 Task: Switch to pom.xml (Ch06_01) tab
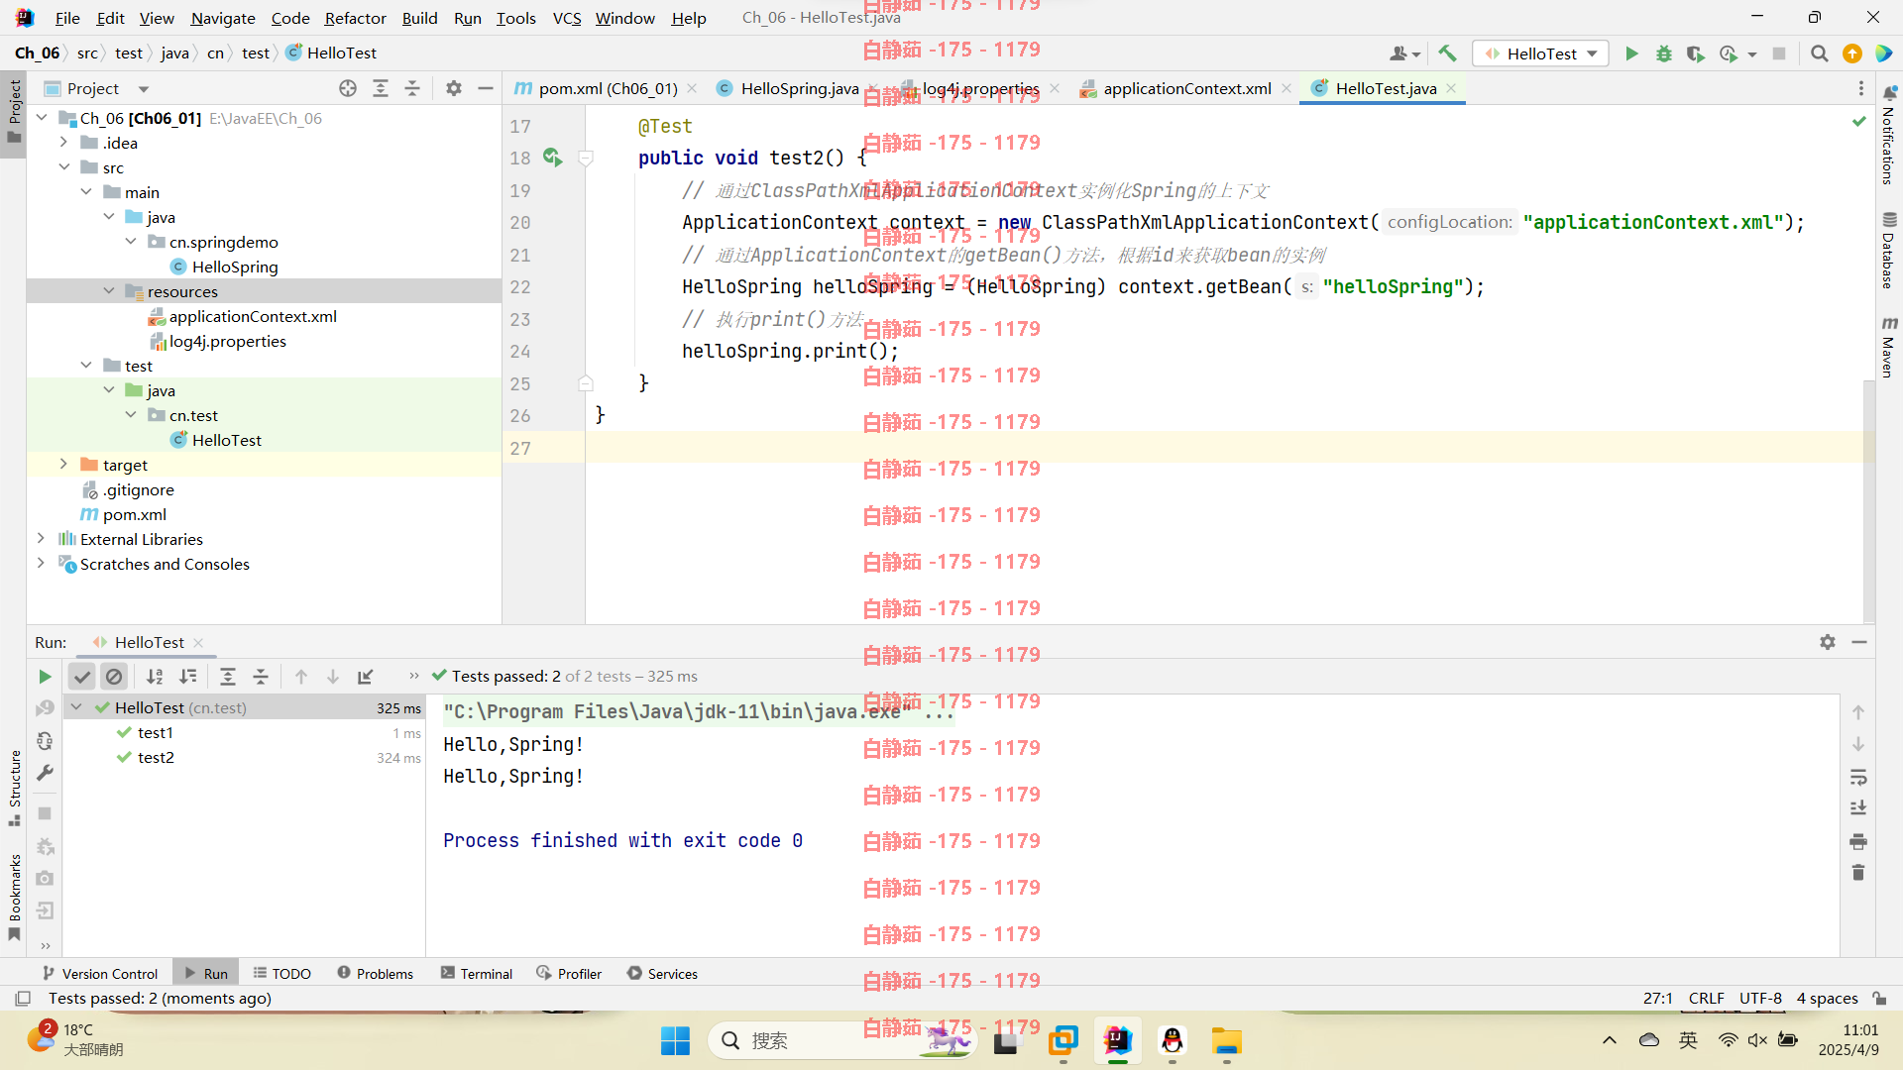tap(608, 88)
